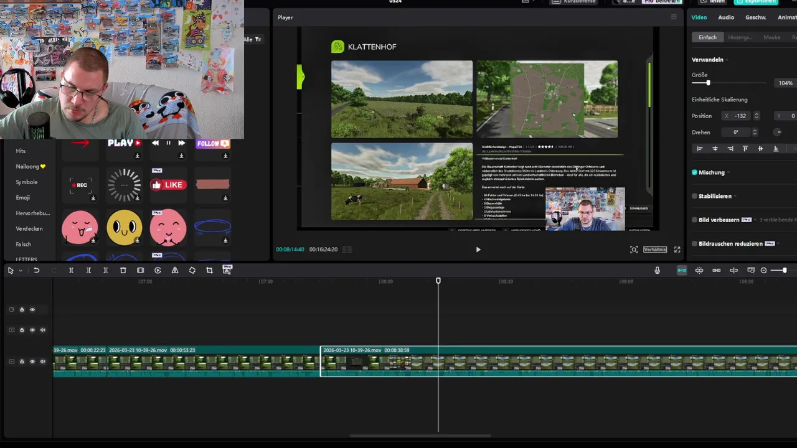Open the Verhältnis aspect ratio button

point(655,250)
